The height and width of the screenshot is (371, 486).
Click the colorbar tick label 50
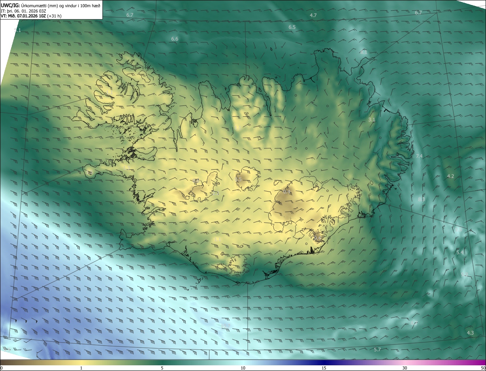coord(483,368)
